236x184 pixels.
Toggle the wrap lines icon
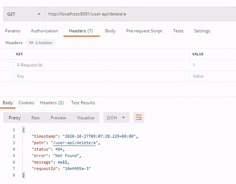139,117
